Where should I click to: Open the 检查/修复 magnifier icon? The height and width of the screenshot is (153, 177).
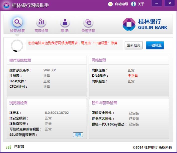(x=18, y=22)
